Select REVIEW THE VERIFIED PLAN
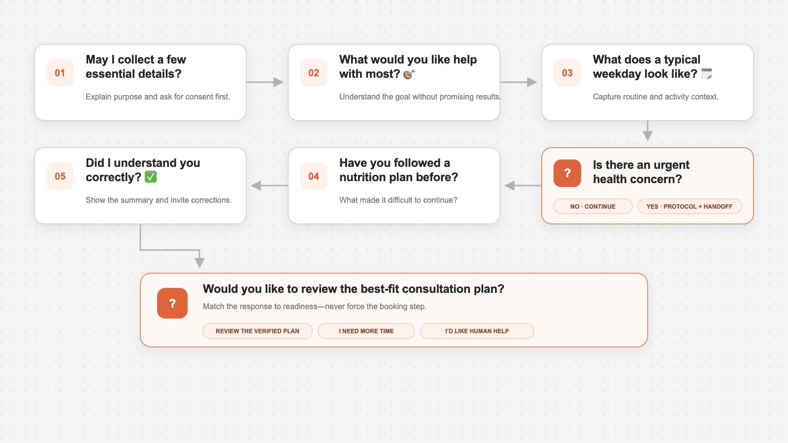Viewport: 788px width, 443px height. (x=258, y=331)
